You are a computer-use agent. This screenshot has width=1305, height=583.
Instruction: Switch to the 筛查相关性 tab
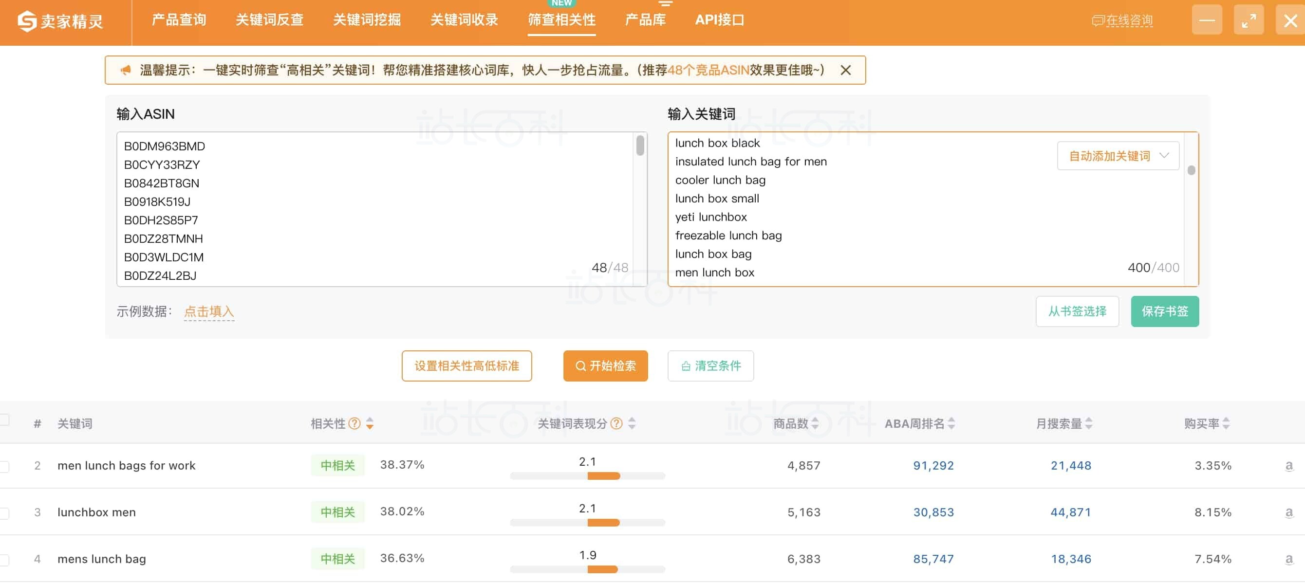point(561,20)
